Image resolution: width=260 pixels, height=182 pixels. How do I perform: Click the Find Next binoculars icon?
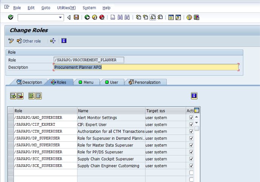[x=127, y=17]
